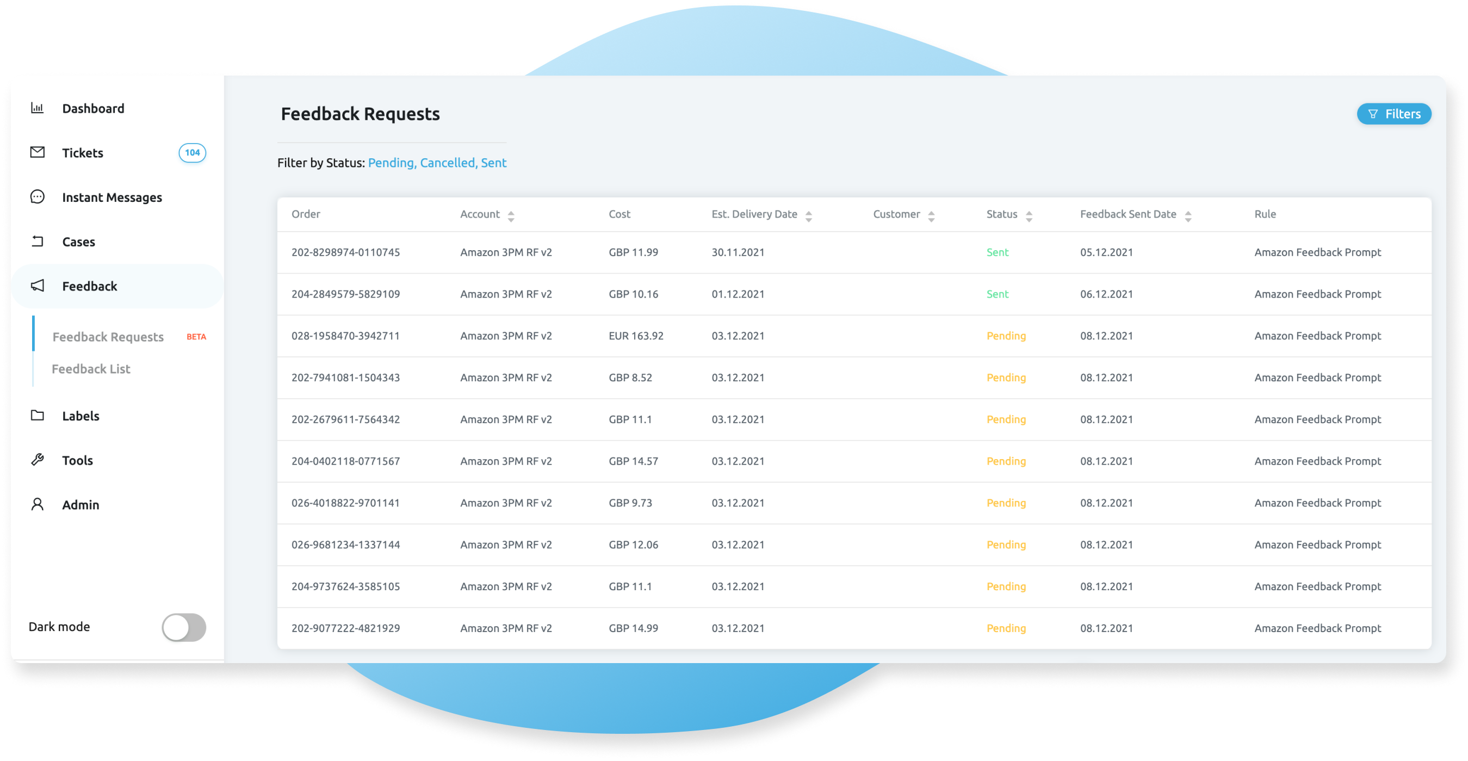Sort by Est. Delivery Date arrows

tap(808, 216)
